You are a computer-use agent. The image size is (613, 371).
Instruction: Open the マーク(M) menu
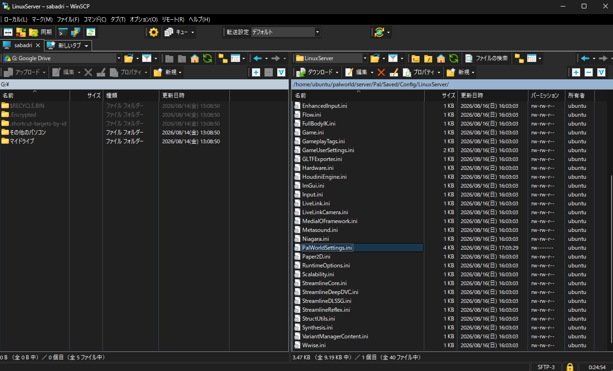[42, 20]
